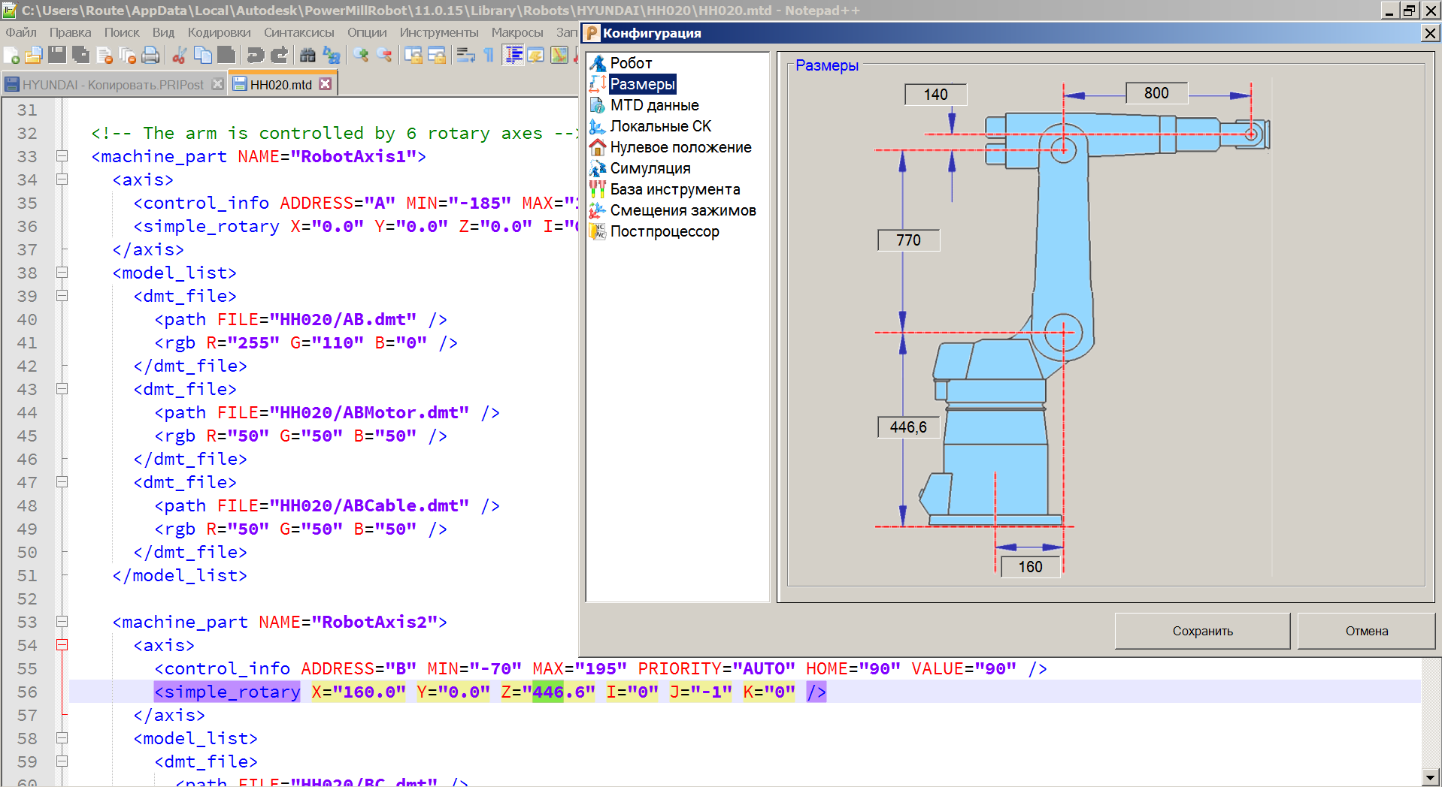This screenshot has width=1442, height=787.
Task: Open Find with the binoculars icon
Action: (x=307, y=56)
